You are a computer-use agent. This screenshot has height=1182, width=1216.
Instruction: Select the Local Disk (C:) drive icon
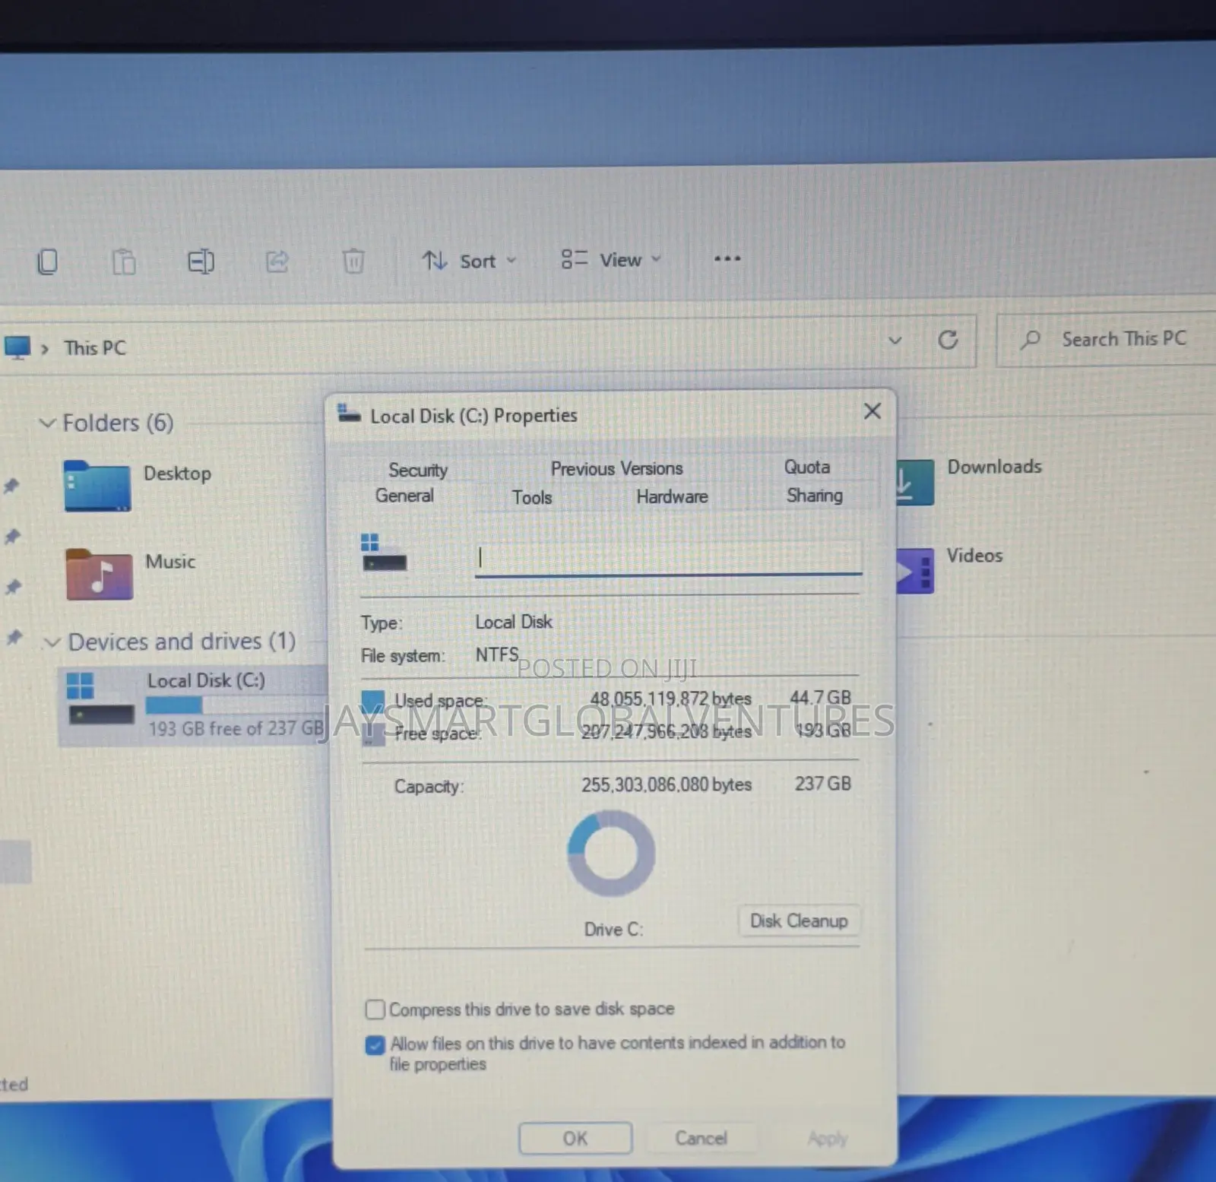101,698
